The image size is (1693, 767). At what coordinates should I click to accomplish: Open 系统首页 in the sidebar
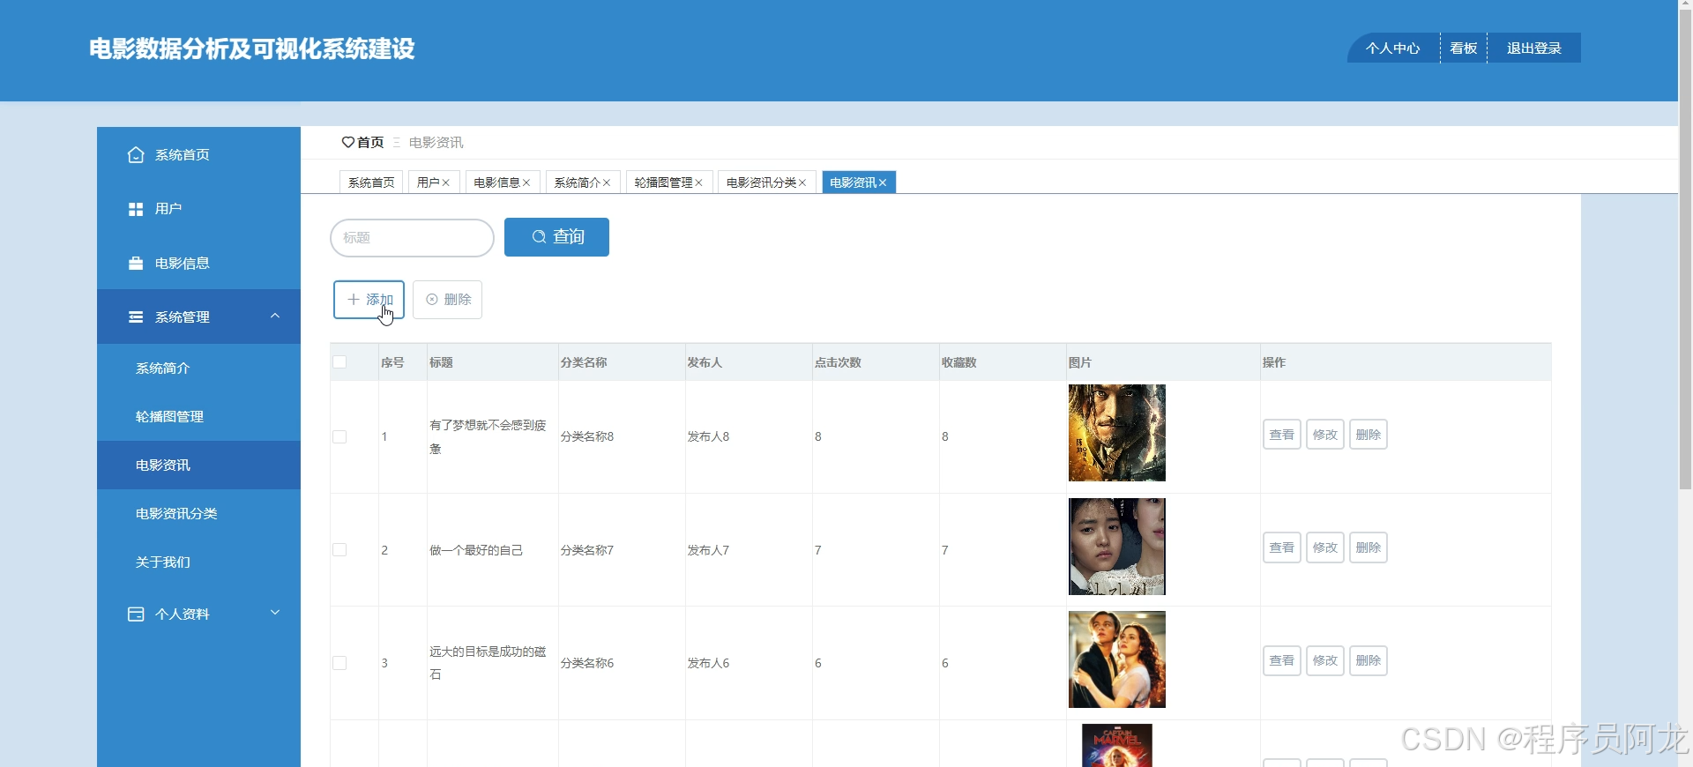(x=198, y=155)
